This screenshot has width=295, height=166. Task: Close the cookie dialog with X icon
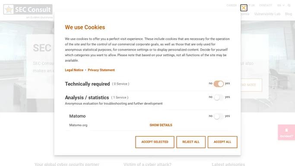[x=244, y=8]
